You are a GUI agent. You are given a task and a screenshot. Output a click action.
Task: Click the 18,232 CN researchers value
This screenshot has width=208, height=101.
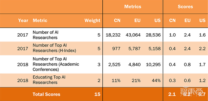click(x=113, y=35)
